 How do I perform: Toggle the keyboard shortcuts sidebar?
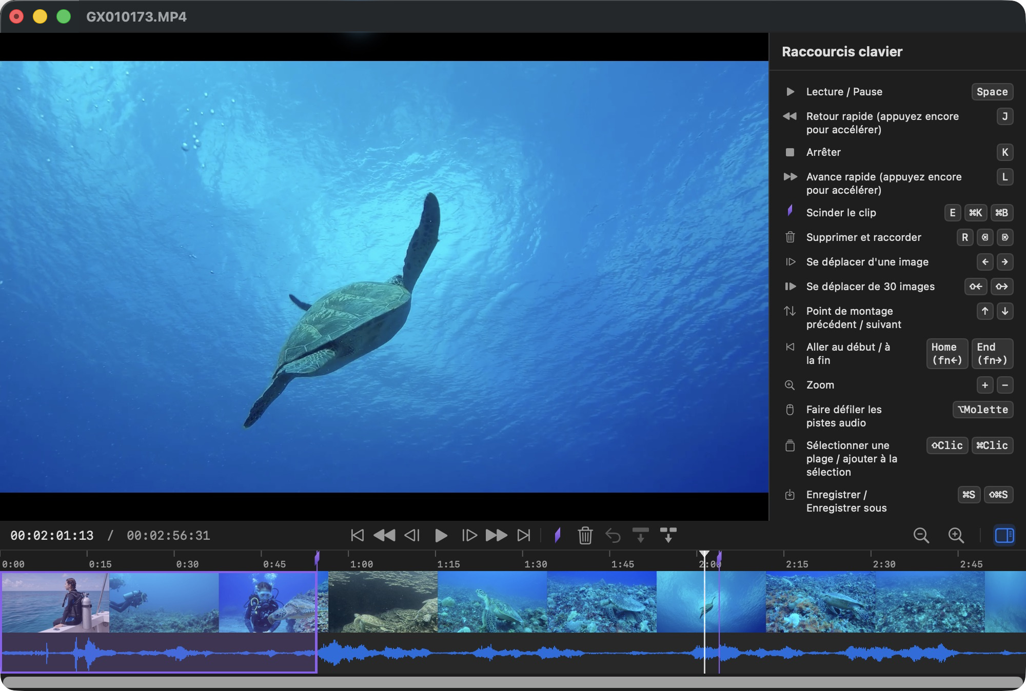tap(1004, 535)
